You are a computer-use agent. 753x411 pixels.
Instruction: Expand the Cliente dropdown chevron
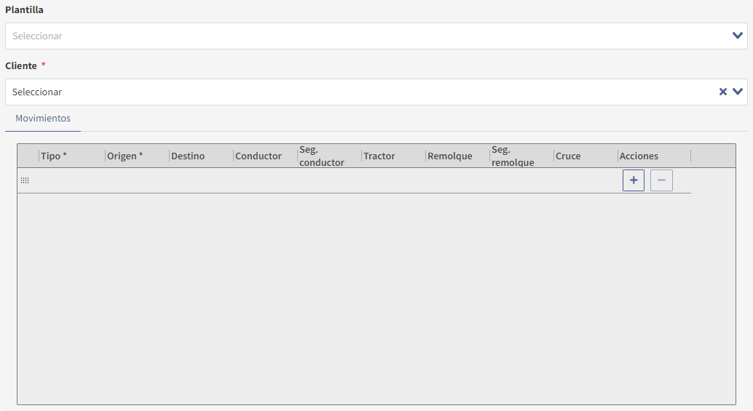click(x=738, y=92)
